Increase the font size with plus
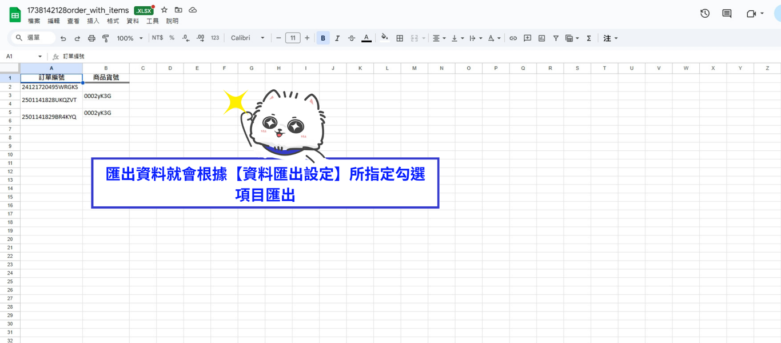781x343 pixels. click(x=307, y=38)
